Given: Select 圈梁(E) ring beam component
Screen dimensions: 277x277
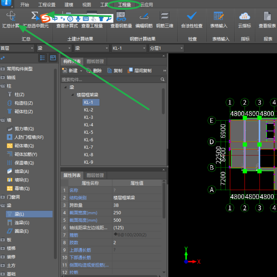Looking at the screenshot, I should pyautogui.click(x=22, y=231).
